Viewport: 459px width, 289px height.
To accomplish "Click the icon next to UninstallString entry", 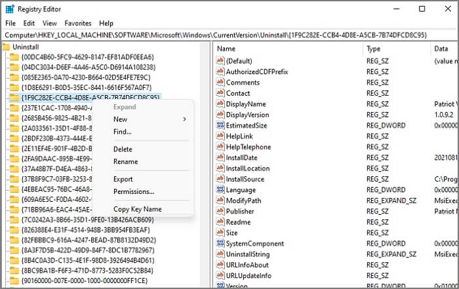I will coord(220,254).
